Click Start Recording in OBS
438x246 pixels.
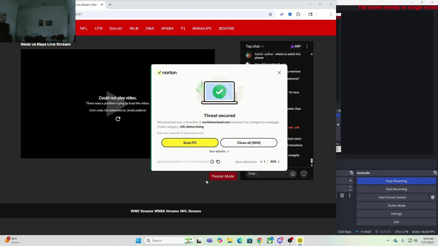396,189
